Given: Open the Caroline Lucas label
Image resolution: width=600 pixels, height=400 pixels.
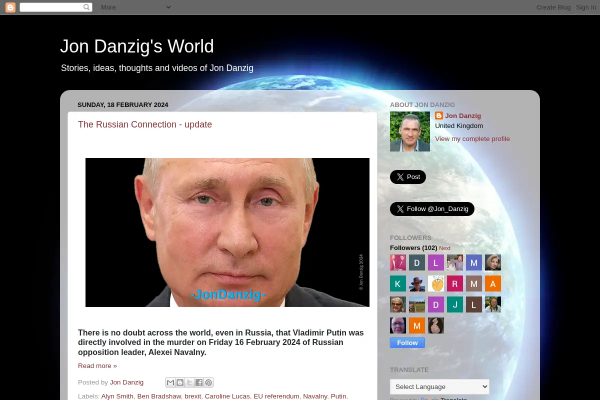Looking at the screenshot, I should pyautogui.click(x=227, y=396).
